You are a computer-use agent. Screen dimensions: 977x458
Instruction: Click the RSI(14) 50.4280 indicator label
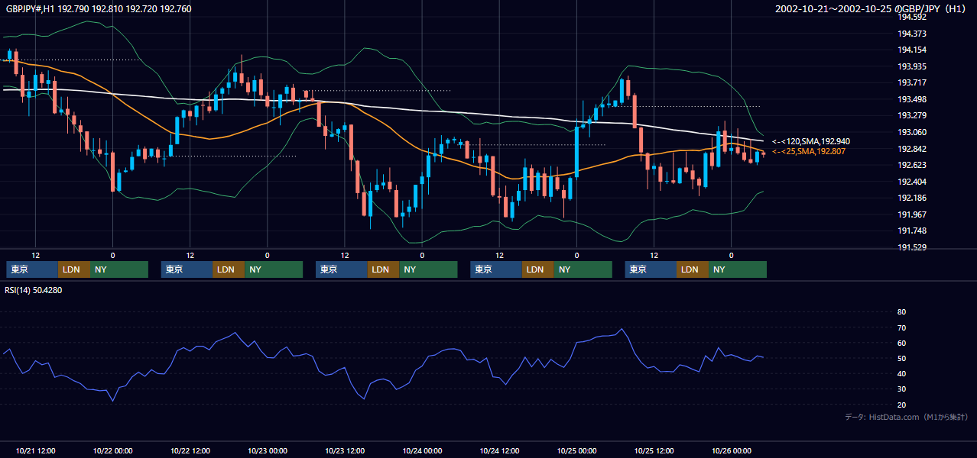[x=34, y=290]
